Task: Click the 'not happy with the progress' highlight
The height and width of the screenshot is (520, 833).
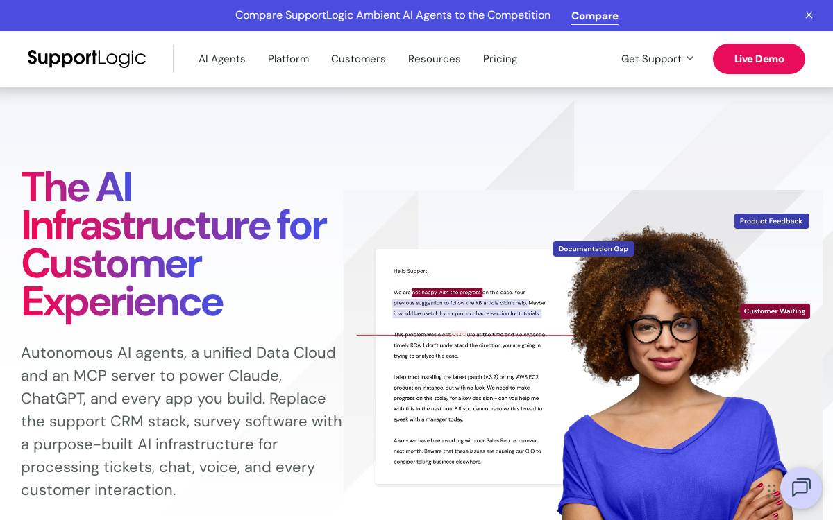Action: (447, 293)
